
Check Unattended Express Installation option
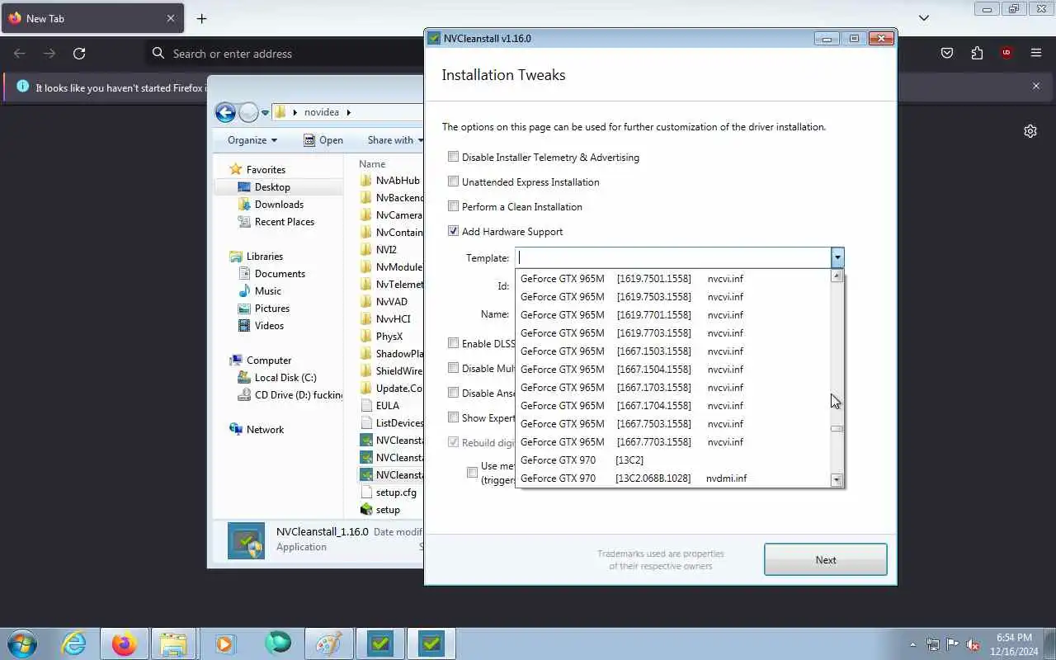click(x=453, y=181)
